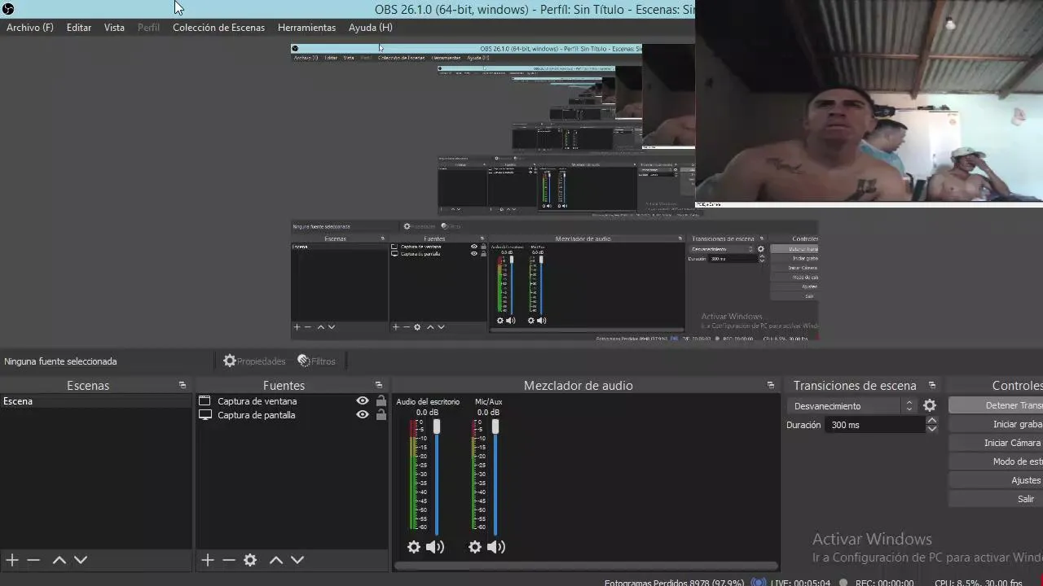Toggle lock on Captura de ventana
Viewport: 1043px width, 586px height.
coord(381,401)
